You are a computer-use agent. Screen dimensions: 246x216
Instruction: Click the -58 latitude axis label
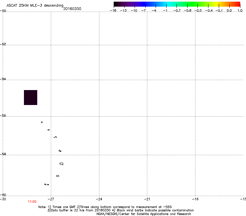[x=3, y=154]
